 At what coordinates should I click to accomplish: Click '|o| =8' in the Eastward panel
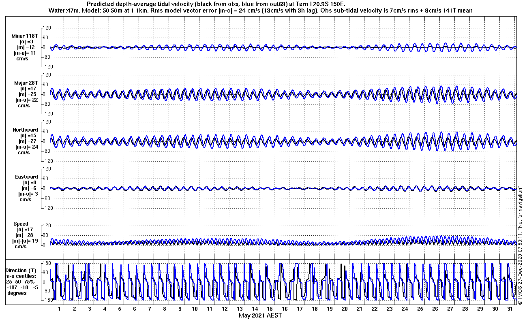tap(29, 183)
